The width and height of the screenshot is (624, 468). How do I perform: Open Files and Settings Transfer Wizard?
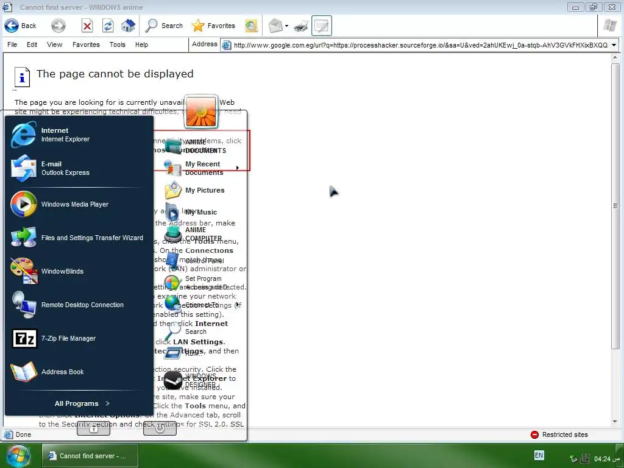(79, 238)
